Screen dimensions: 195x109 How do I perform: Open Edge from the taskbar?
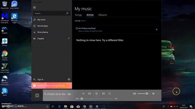tap(59, 106)
